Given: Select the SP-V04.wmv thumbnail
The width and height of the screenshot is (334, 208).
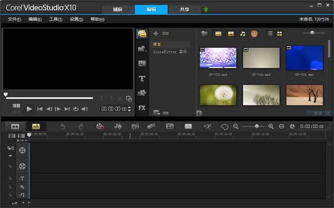Looking at the screenshot, I should (x=304, y=58).
